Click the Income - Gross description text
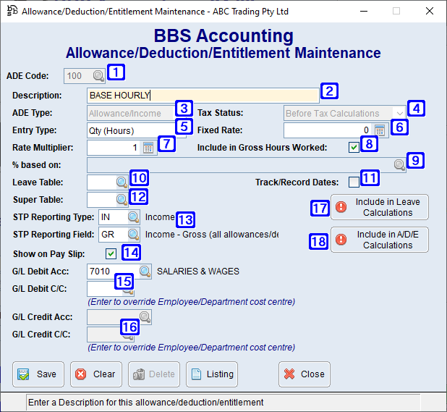 click(x=212, y=235)
